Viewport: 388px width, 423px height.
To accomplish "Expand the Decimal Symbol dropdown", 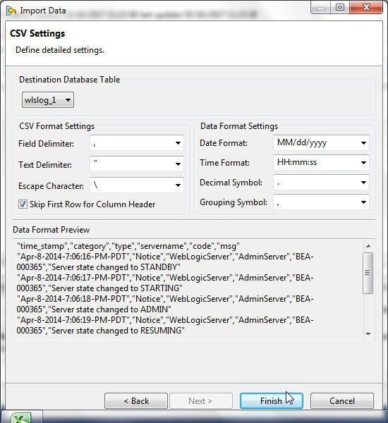I will (x=321, y=183).
